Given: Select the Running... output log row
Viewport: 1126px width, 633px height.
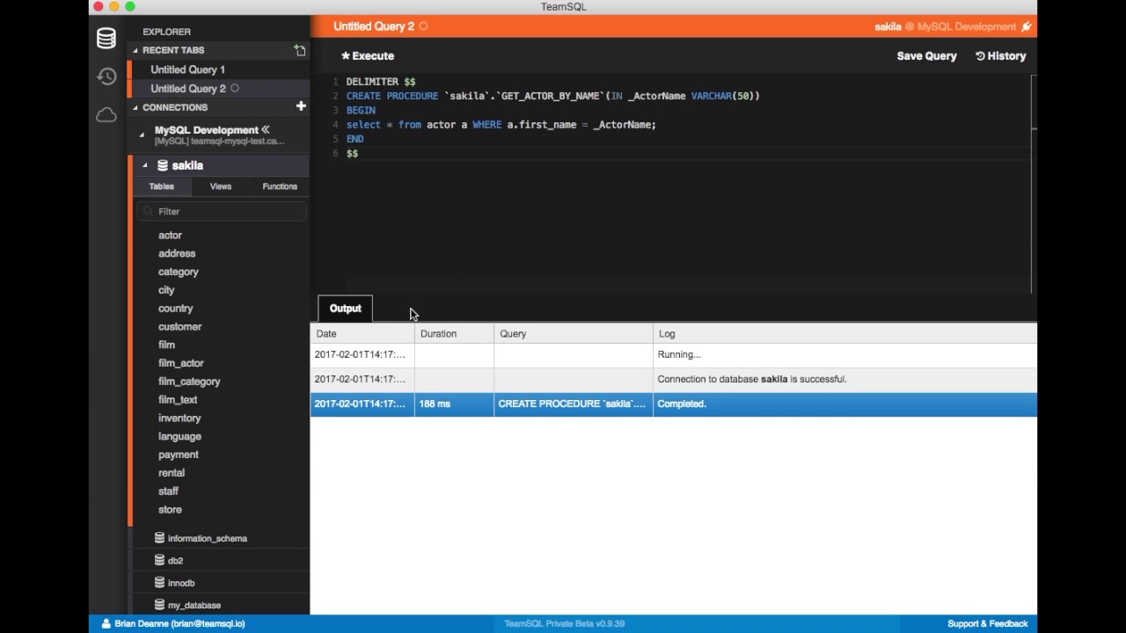Looking at the screenshot, I should point(674,354).
